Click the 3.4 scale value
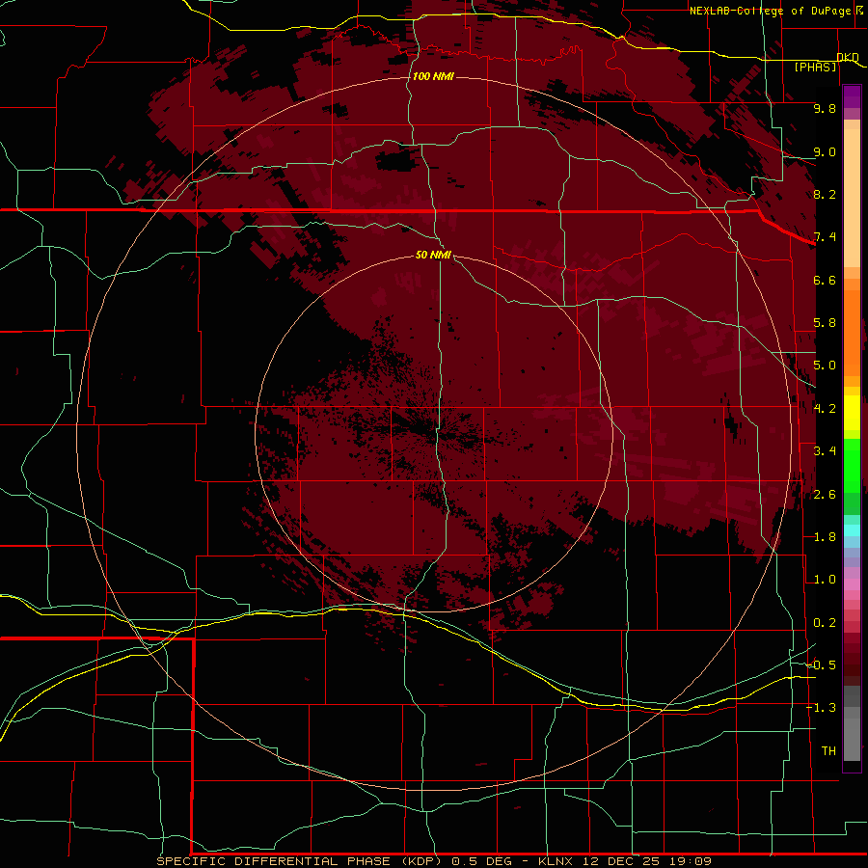Viewport: 868px width, 868px height. (x=825, y=451)
